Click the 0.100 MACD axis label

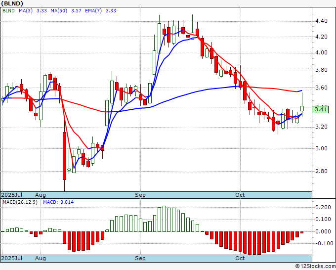323,220
